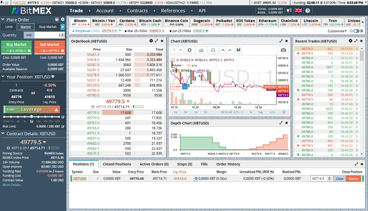Open the announcements megaphone icon
The width and height of the screenshot is (368, 211).
(289, 10)
